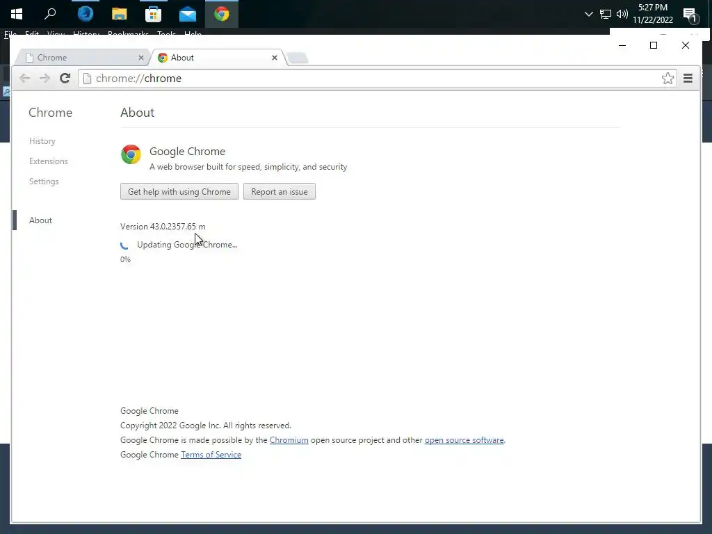Image resolution: width=712 pixels, height=534 pixels.
Task: Open the notification Action Center icon
Action: (690, 15)
